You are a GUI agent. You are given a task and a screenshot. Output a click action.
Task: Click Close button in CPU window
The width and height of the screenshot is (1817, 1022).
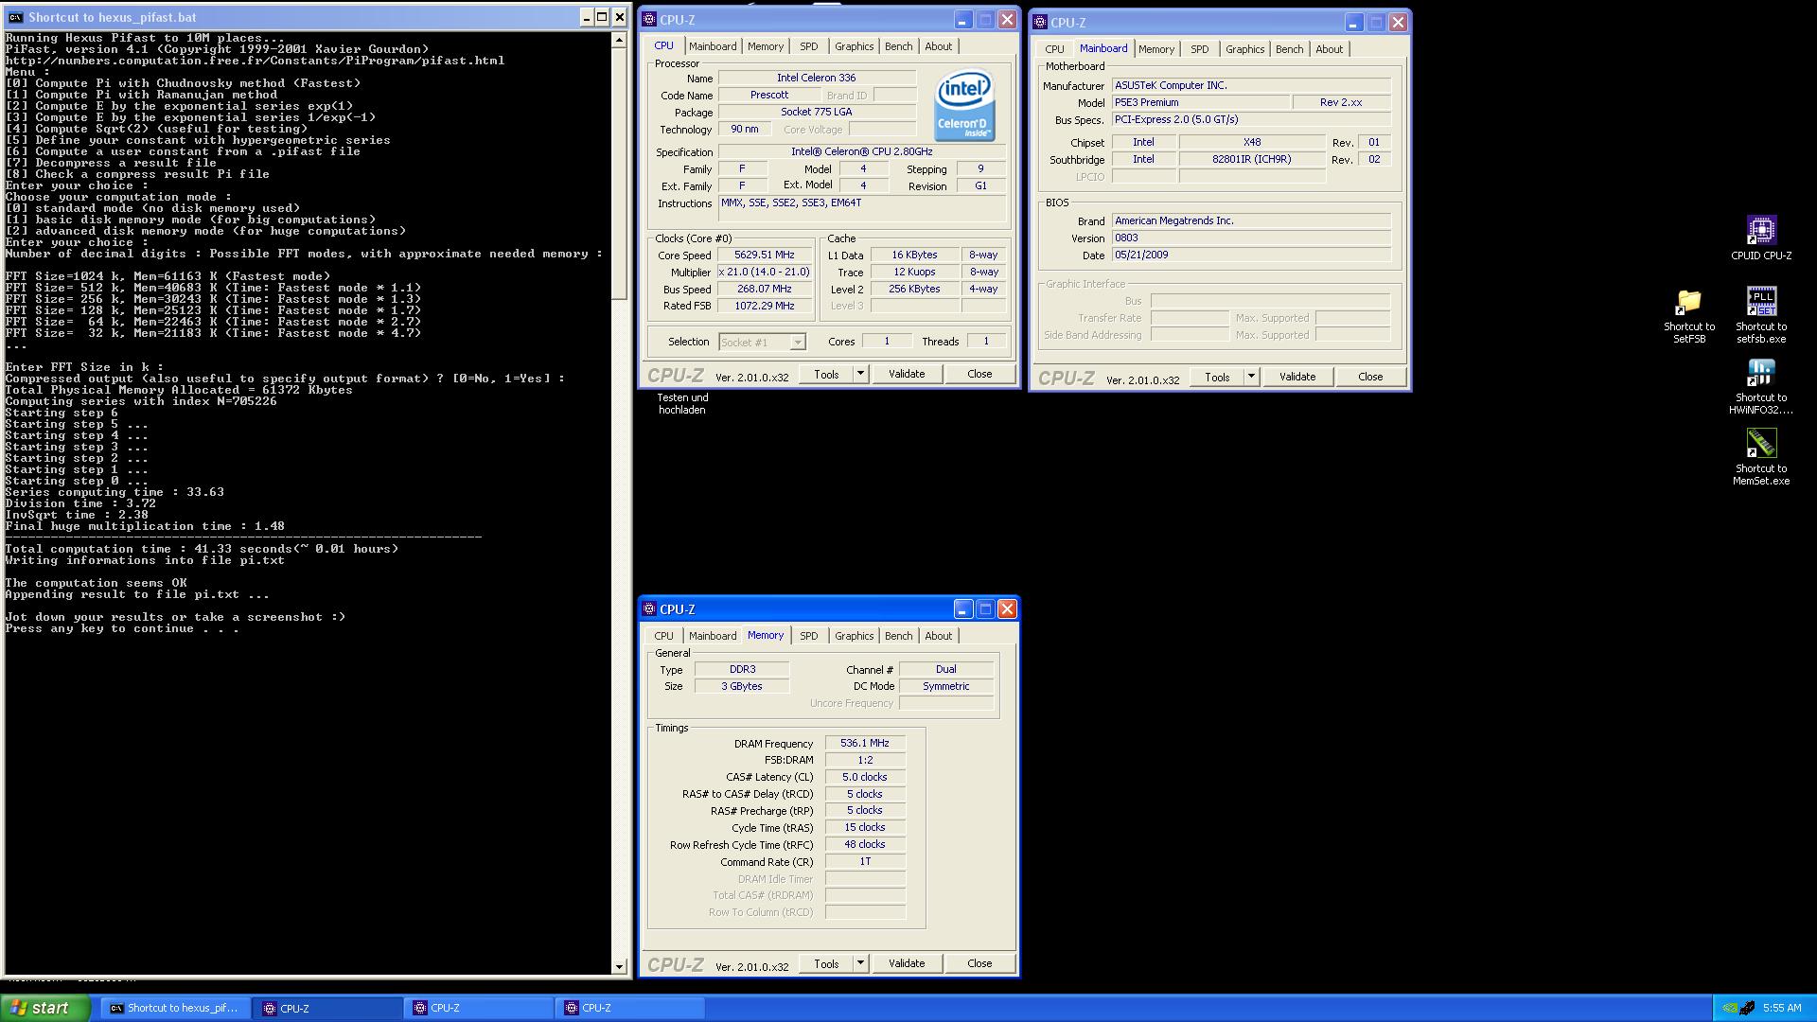[x=979, y=374]
